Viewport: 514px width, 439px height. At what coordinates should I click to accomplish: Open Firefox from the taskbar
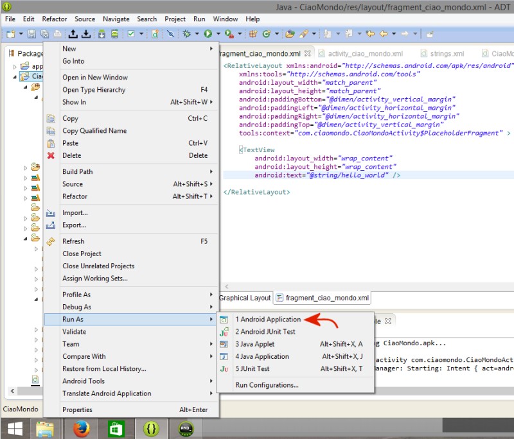[82, 428]
